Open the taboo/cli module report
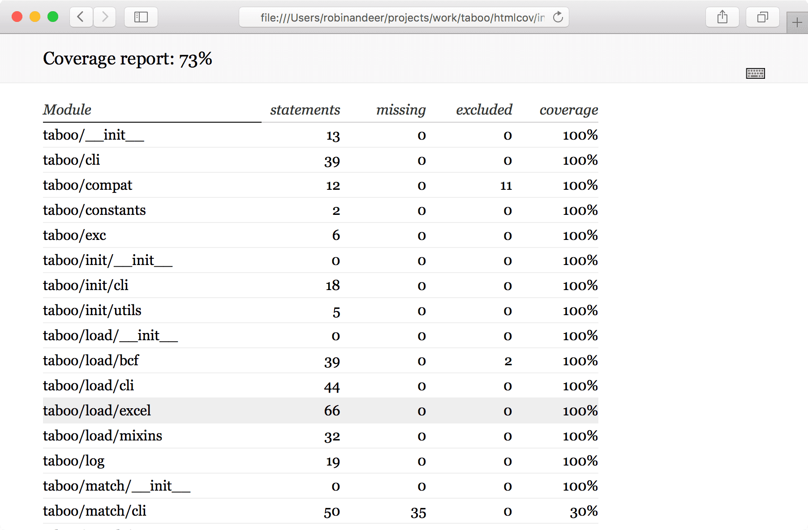 point(71,160)
